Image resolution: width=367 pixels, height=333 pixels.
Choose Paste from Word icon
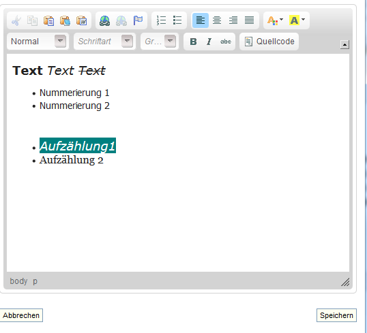pyautogui.click(x=81, y=20)
